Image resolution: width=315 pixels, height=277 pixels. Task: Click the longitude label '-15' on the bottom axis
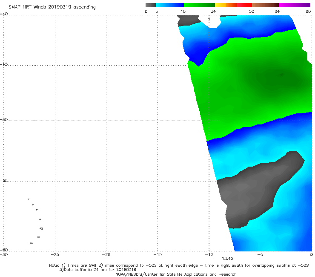click(157, 254)
